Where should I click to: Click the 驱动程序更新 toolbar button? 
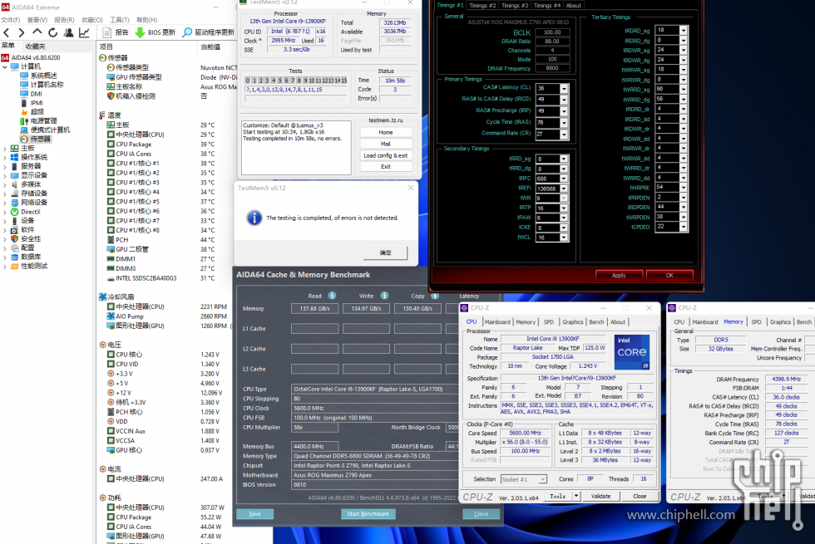(209, 32)
